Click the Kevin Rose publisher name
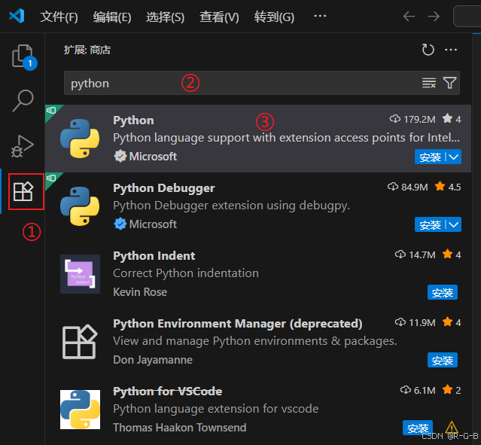The height and width of the screenshot is (445, 481). pos(140,292)
